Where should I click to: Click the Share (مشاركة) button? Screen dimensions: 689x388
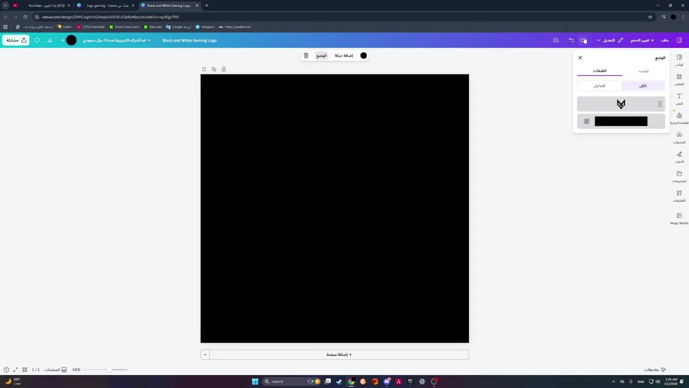(16, 40)
